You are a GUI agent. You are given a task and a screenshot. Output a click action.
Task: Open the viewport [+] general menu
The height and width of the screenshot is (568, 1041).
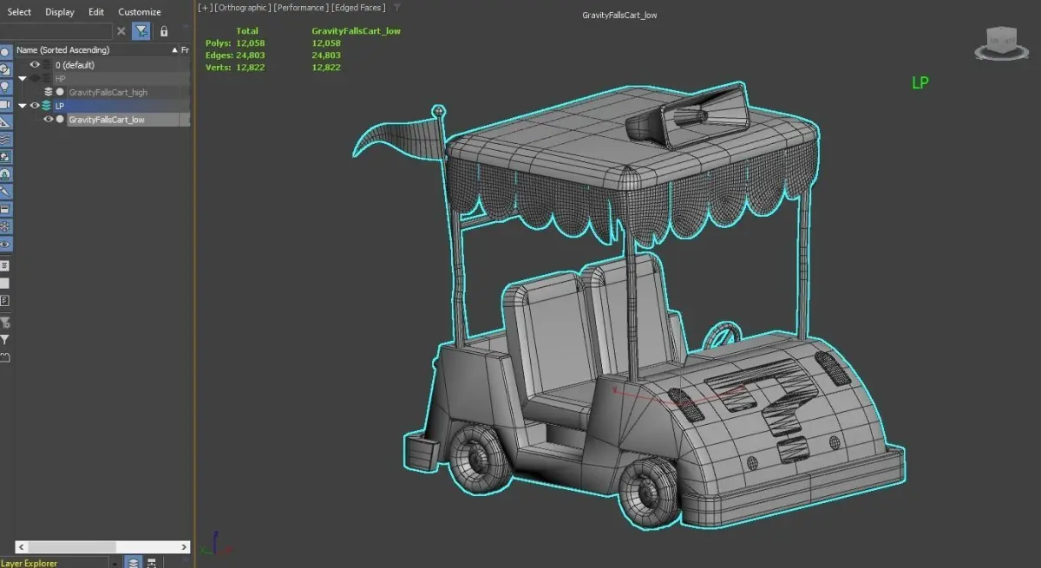point(204,8)
